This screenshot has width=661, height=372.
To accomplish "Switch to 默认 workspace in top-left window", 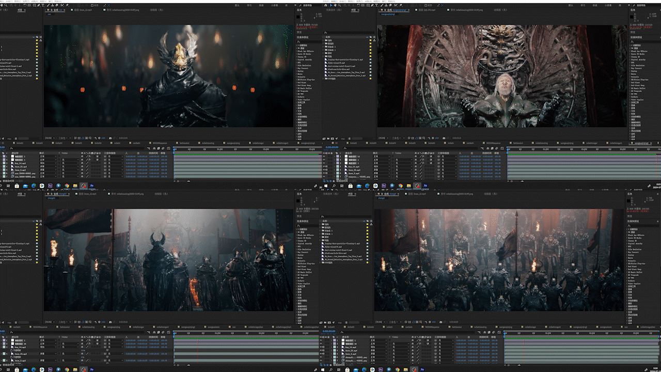I will click(x=237, y=5).
